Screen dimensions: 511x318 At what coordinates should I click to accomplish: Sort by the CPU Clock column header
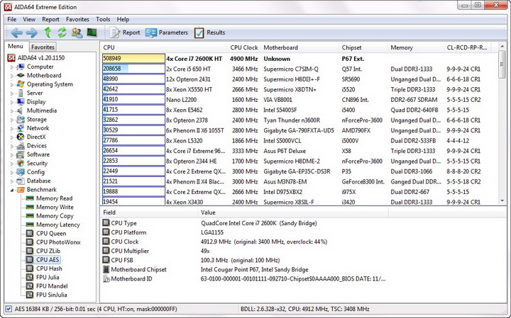point(243,47)
